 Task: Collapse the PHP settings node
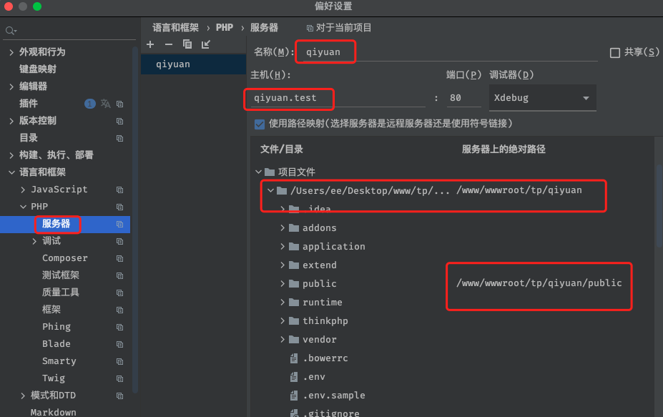click(x=23, y=207)
